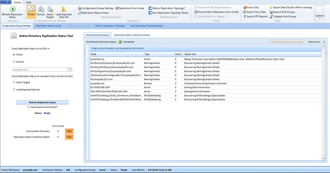This screenshot has height=173, width=330.
Task: Hide the Environment Discovery error count
Action: click(69, 131)
